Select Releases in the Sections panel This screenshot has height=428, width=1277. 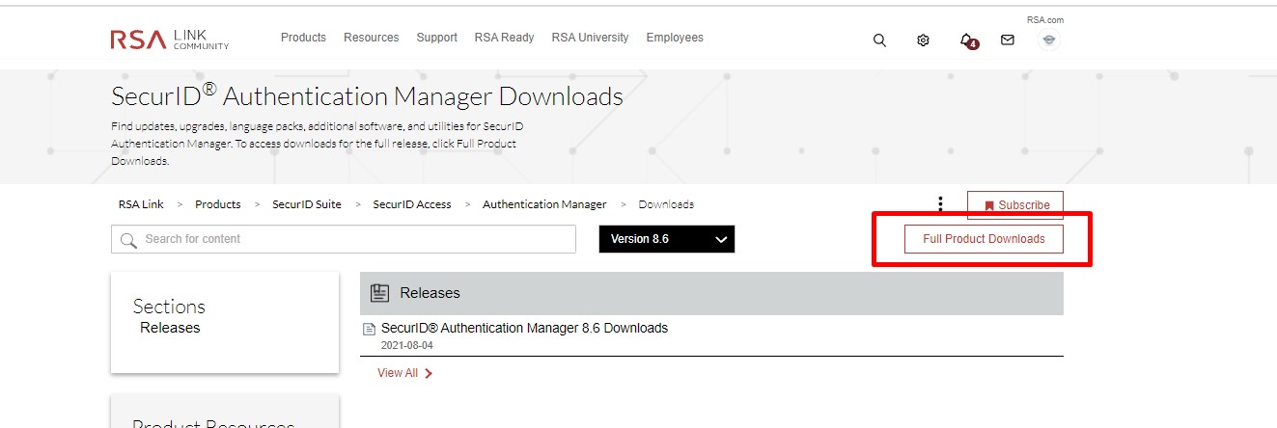[170, 328]
